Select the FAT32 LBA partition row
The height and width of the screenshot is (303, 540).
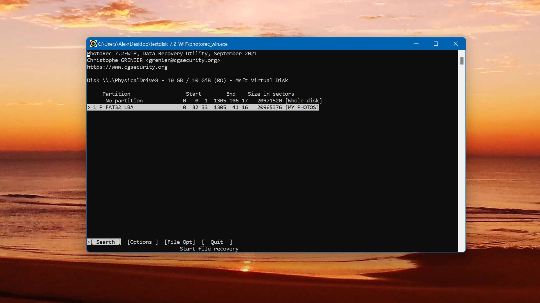pos(203,107)
